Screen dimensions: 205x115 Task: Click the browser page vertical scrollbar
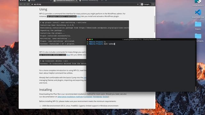click(x=155, y=24)
